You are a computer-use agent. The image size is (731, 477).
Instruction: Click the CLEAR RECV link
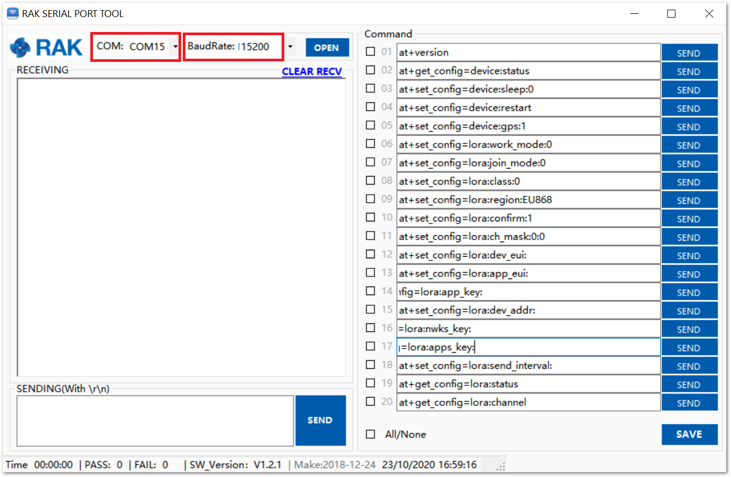[312, 71]
